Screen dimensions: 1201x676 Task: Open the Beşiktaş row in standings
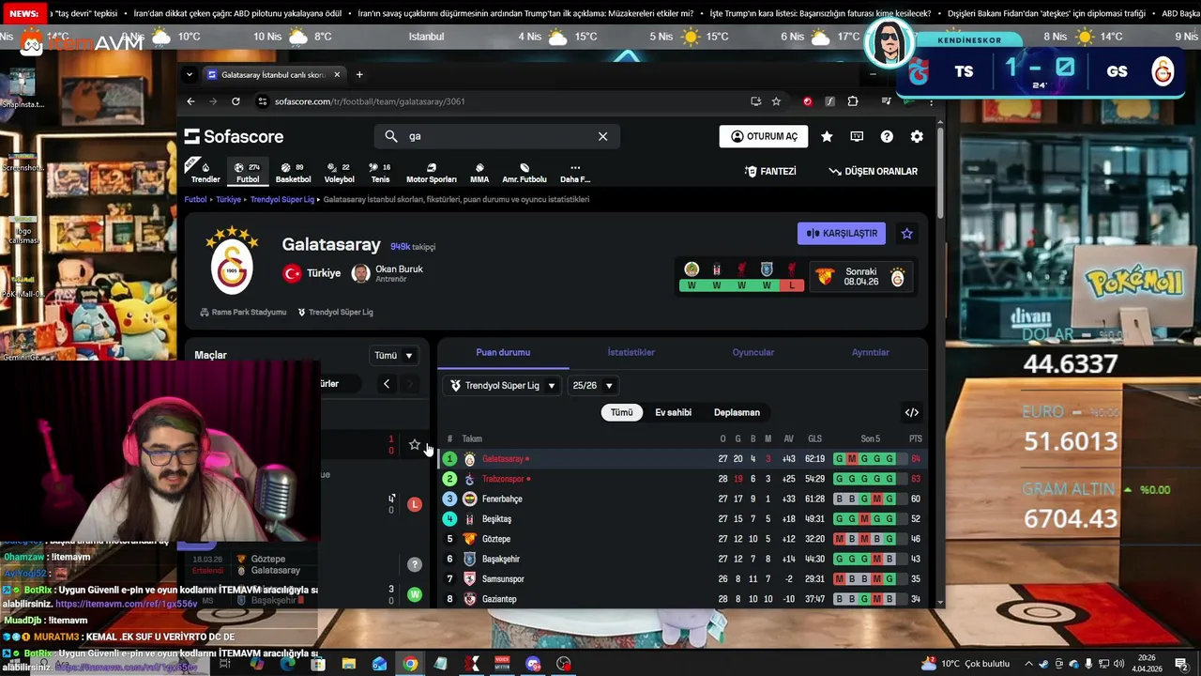682,519
